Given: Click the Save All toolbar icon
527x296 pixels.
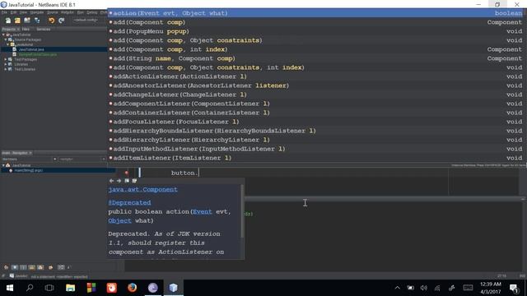Looking at the screenshot, I should click(37, 21).
